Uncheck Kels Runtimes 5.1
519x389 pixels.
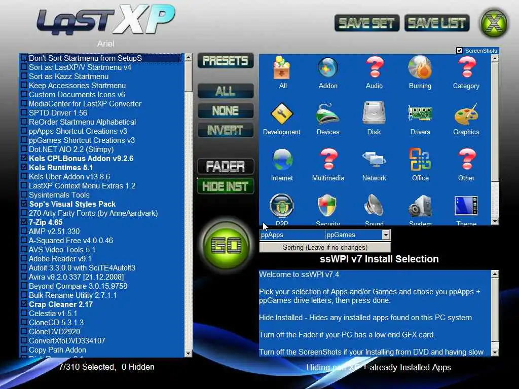point(24,167)
